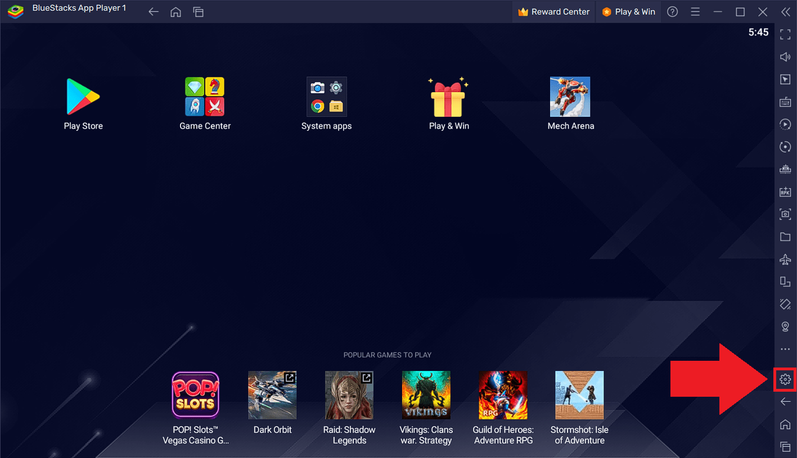Switch to Play & Win

tap(628, 11)
